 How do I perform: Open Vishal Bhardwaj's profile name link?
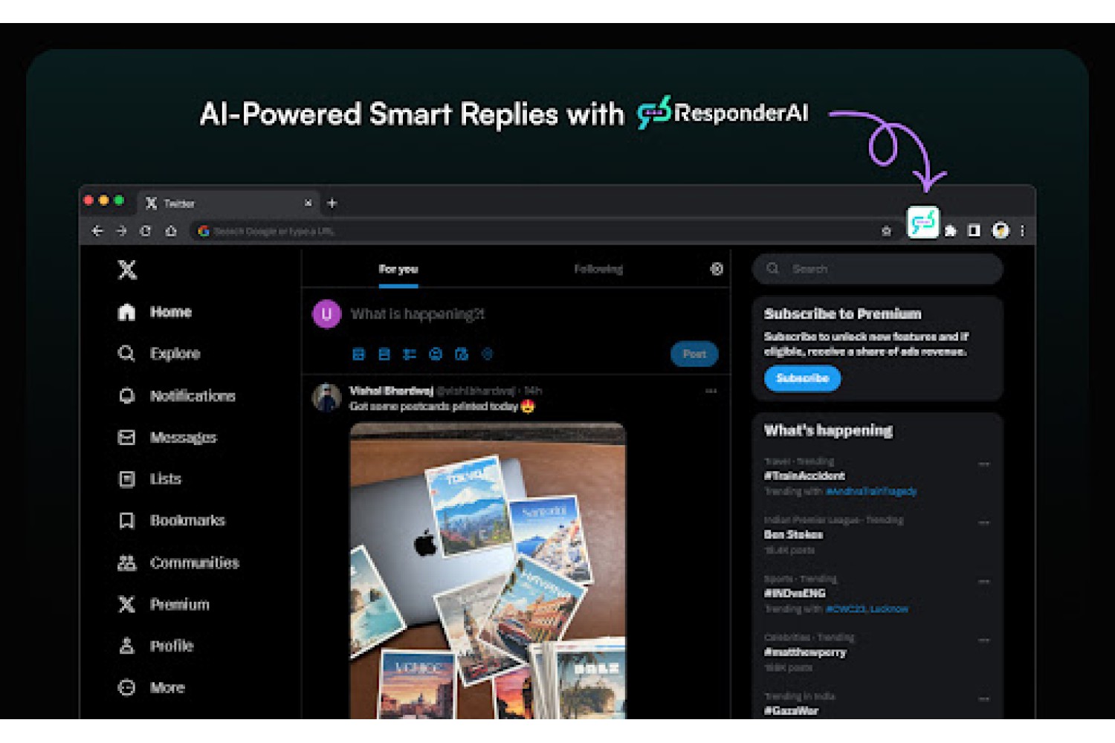tap(391, 391)
